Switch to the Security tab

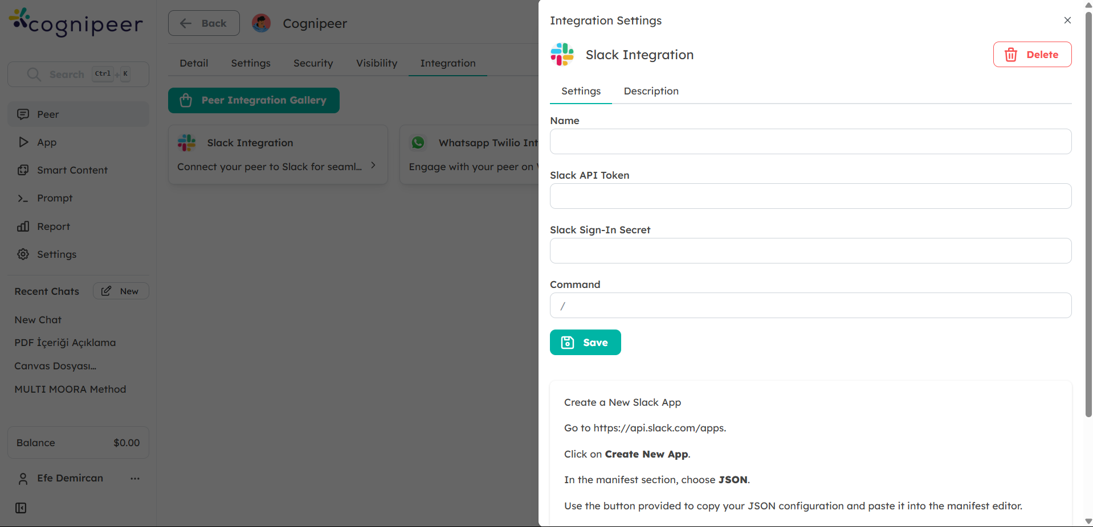(x=313, y=63)
